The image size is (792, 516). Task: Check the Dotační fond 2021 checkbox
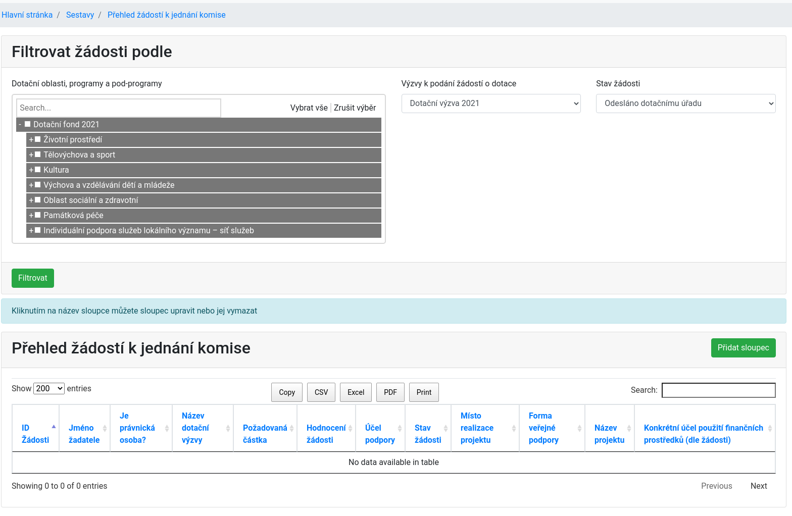28,124
